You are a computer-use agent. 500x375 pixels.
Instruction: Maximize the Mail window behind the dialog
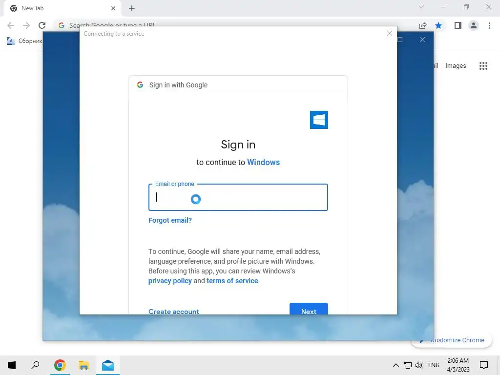[400, 40]
